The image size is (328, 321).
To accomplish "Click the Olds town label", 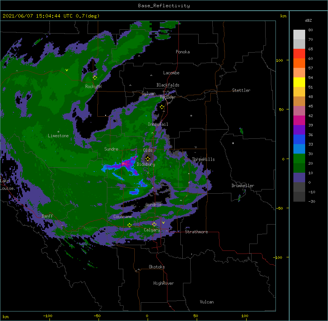I will [148, 150].
